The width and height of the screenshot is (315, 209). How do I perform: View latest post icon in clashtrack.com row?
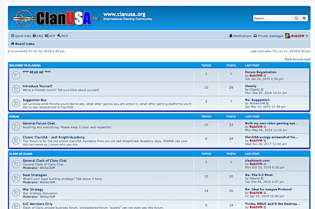pos(265,164)
